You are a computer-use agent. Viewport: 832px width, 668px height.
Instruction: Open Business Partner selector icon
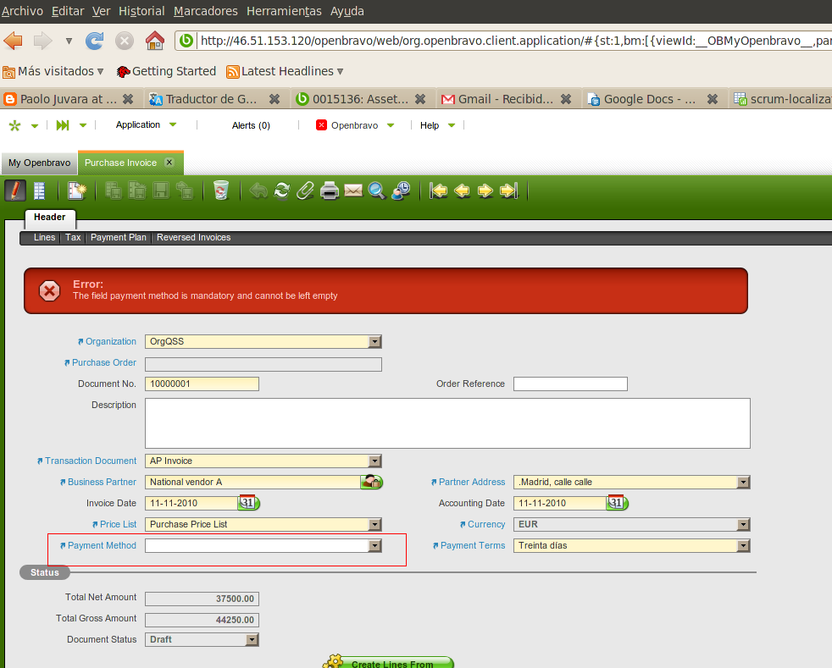click(x=371, y=482)
